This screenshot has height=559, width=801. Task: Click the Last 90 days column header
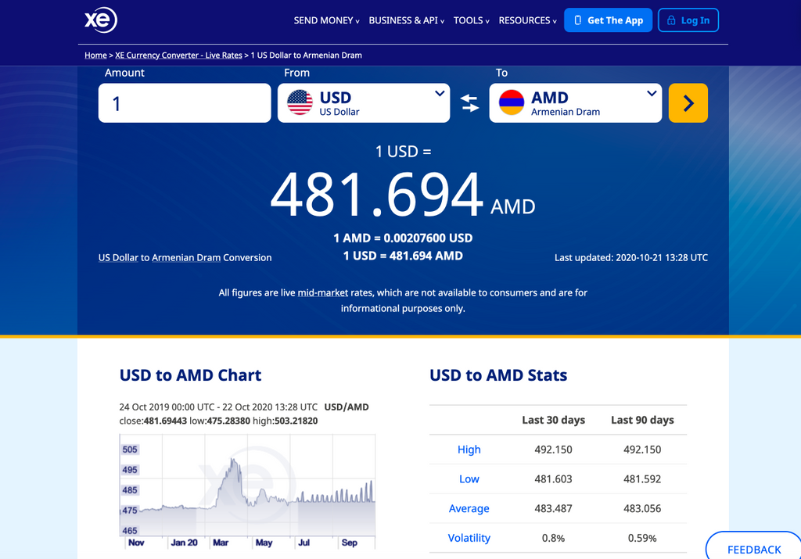click(x=642, y=420)
